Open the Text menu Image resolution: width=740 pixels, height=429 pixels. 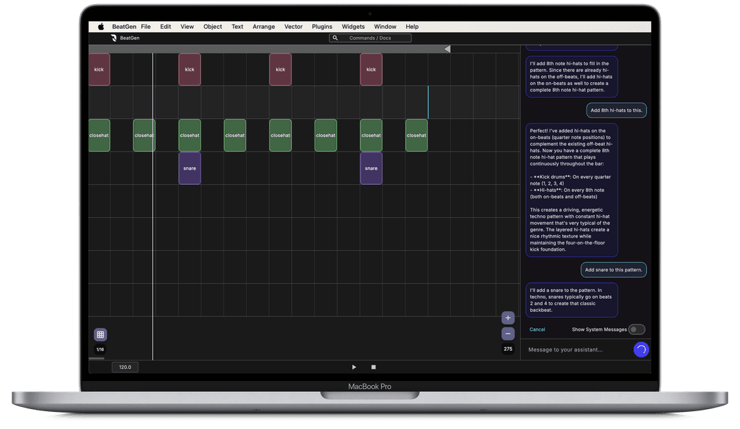point(237,27)
